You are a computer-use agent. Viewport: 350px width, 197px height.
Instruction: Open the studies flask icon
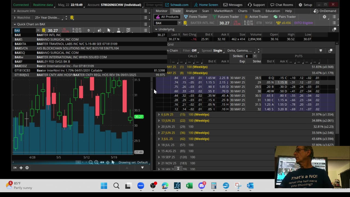[x=119, y=30]
